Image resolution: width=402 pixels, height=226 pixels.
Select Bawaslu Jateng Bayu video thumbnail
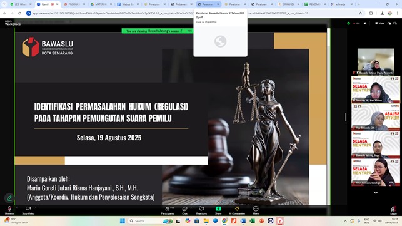tap(376, 145)
